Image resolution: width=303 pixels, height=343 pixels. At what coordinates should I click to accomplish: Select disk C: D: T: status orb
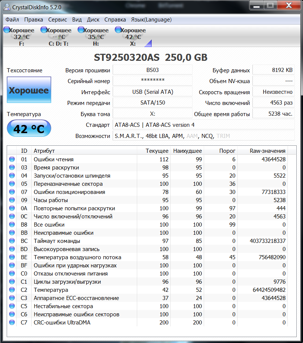[x=44, y=30]
